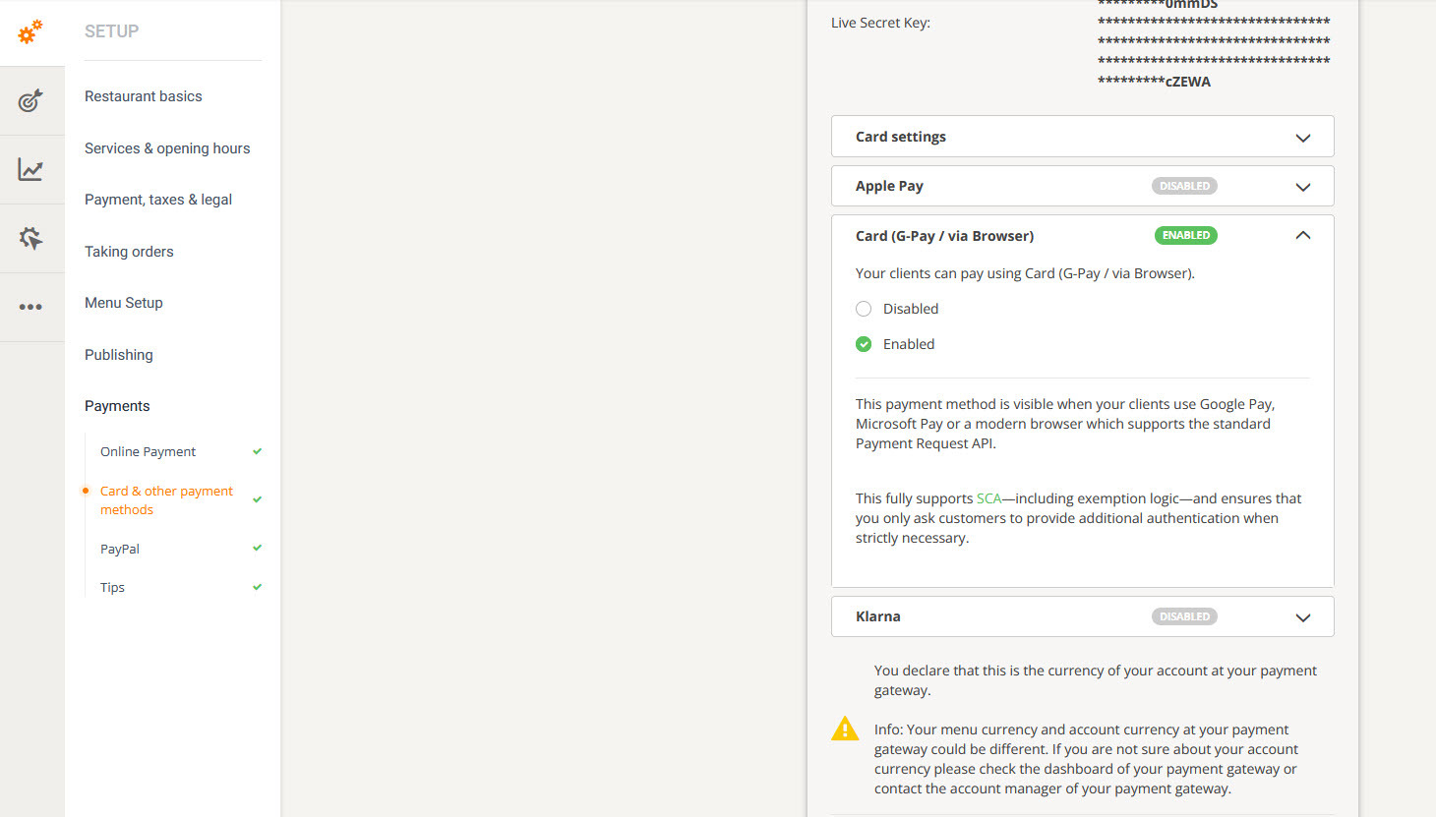This screenshot has height=817, width=1436.
Task: Click the gear-with-cursor icon in sidebar
Action: (x=30, y=238)
